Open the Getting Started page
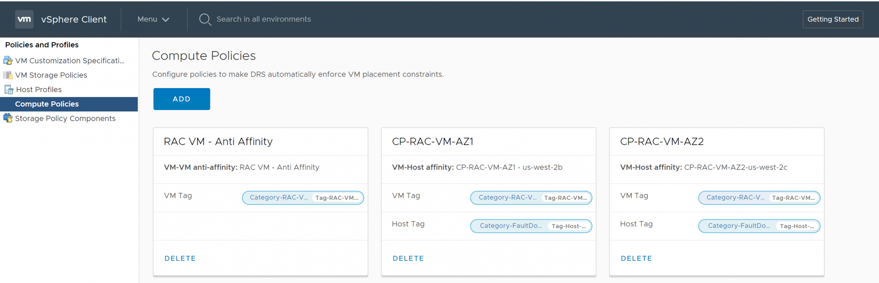The width and height of the screenshot is (879, 283). 833,19
